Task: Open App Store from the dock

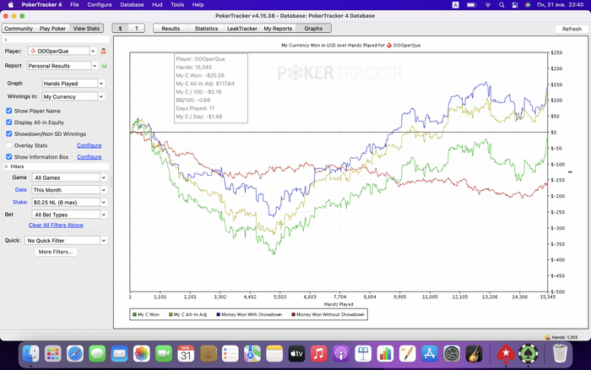Action: (430, 354)
